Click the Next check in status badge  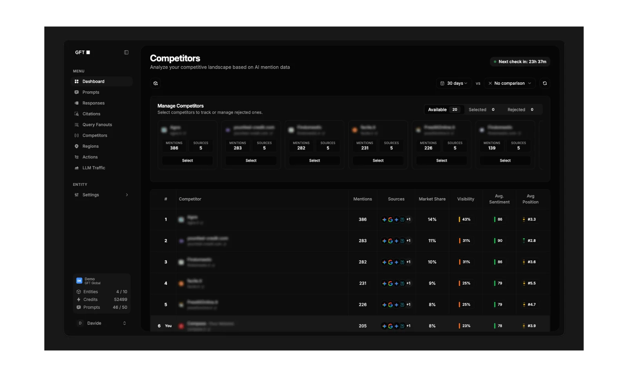click(520, 62)
